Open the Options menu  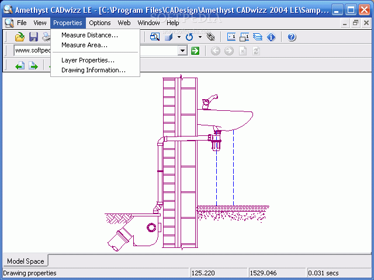coord(100,23)
